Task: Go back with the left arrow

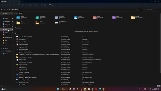Action: pyautogui.click(x=2, y=10)
